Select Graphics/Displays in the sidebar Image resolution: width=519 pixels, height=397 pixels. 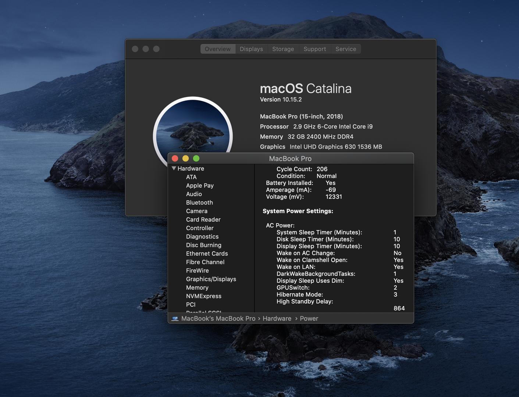(211, 279)
